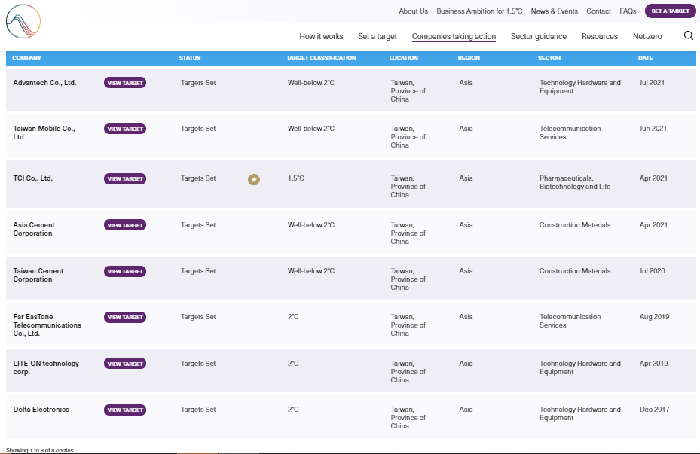Select the Taiwan Cement Corporation name
The height and width of the screenshot is (454, 700).
click(38, 275)
